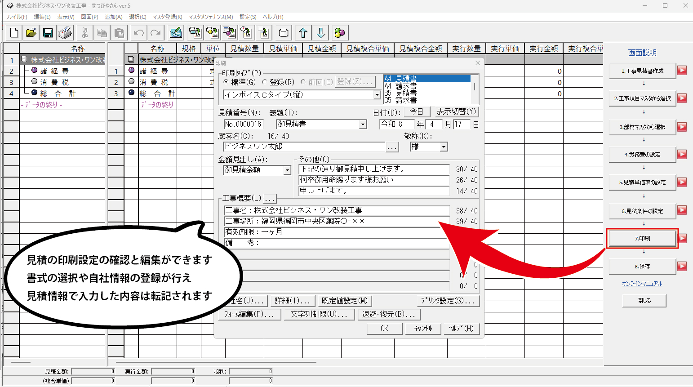Open 編集(E) menu

coord(42,17)
